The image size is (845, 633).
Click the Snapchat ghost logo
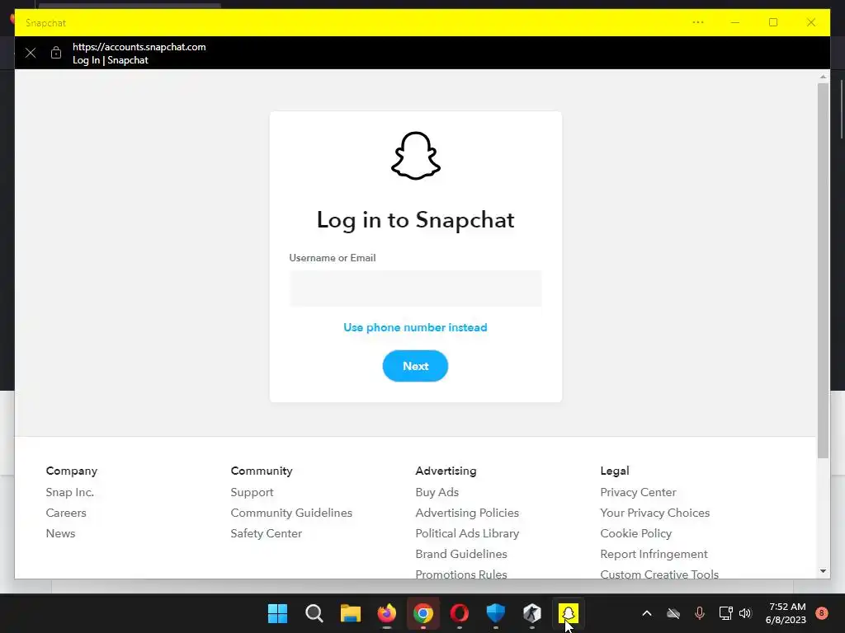416,156
